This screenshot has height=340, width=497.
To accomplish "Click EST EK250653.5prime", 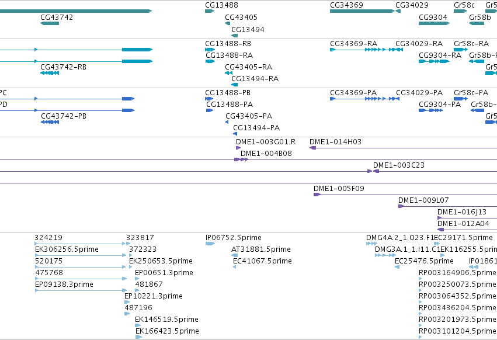I will tap(131, 267).
